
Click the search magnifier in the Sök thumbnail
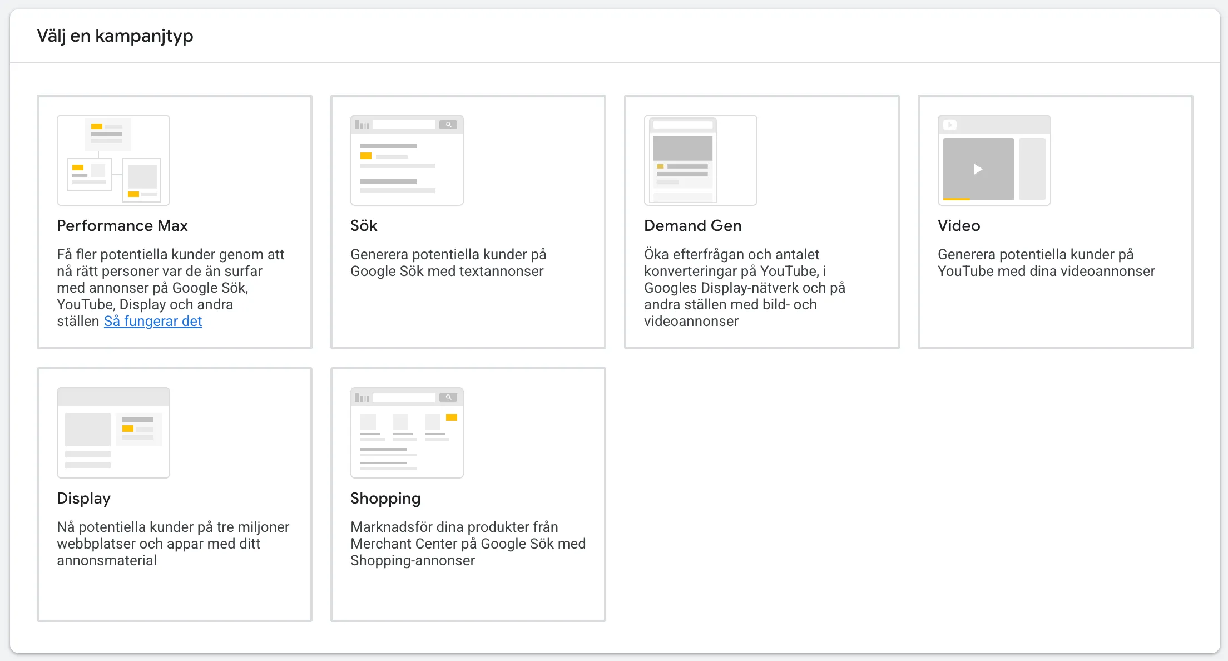point(448,124)
